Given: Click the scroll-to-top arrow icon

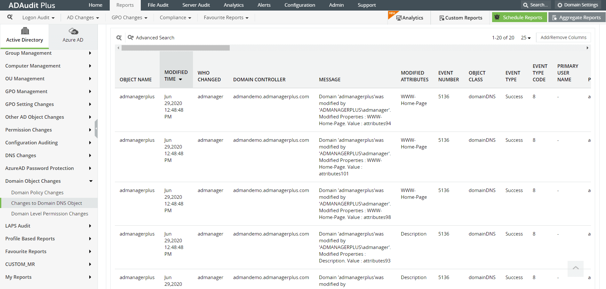Looking at the screenshot, I should [x=575, y=268].
